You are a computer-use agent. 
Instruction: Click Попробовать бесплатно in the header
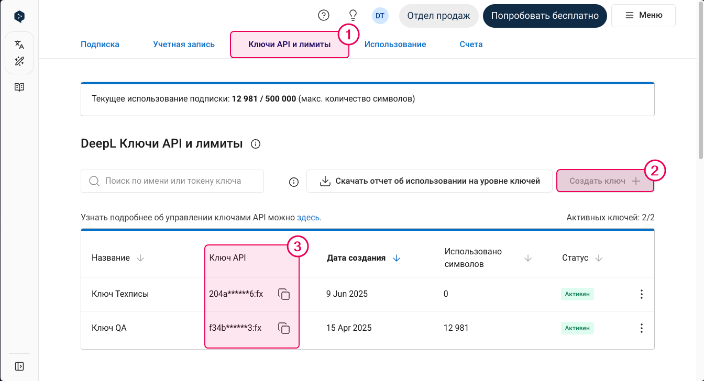(545, 16)
